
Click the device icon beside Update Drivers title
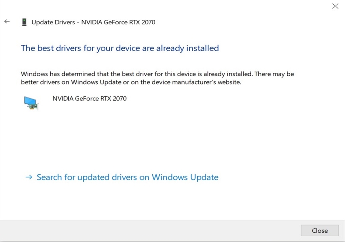tap(24, 22)
